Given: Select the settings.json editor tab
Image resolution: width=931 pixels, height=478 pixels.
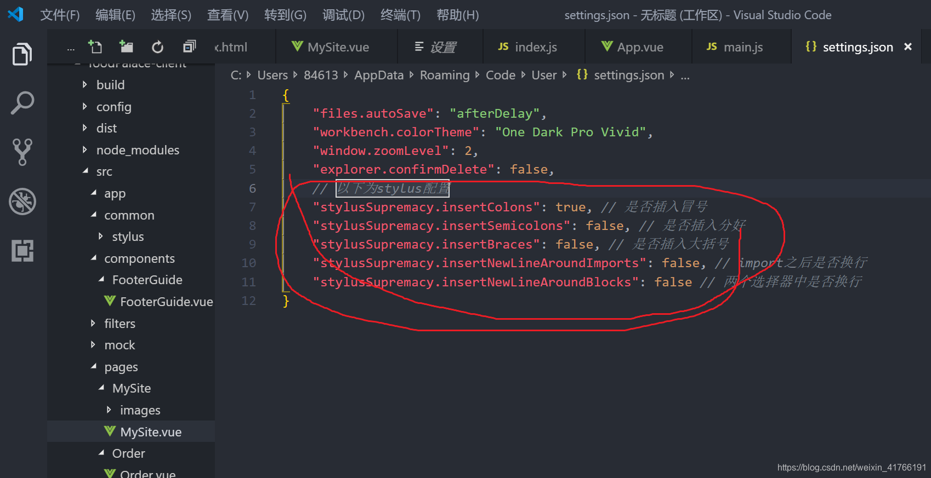Looking at the screenshot, I should pyautogui.click(x=858, y=47).
